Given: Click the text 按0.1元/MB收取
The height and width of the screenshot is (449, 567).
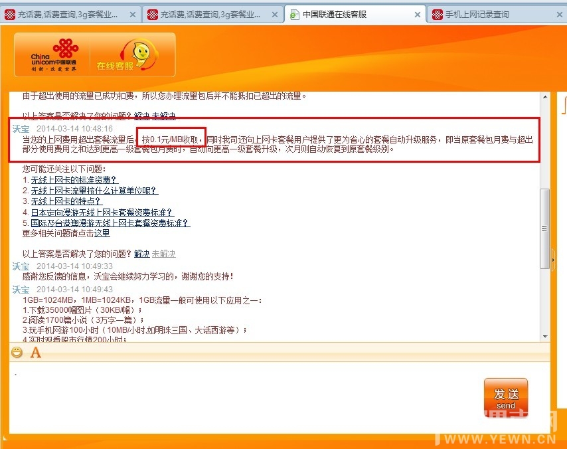Looking at the screenshot, I should (170, 139).
